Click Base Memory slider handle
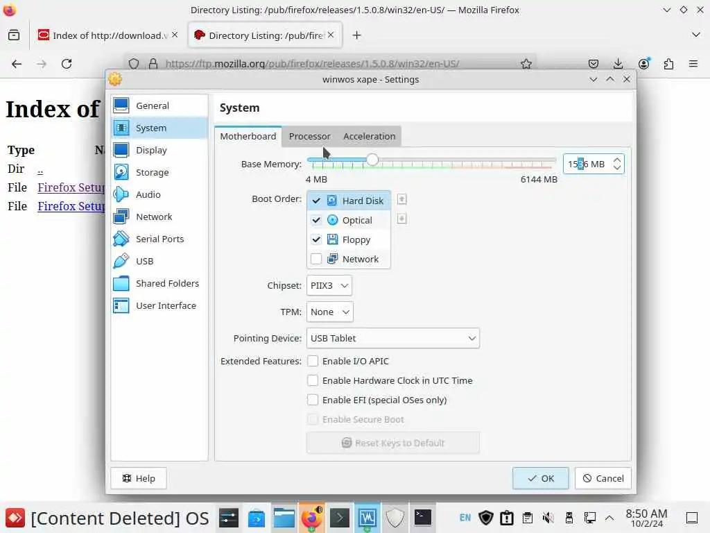 [372, 160]
